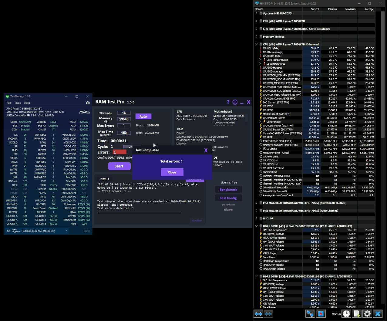
Task: Click the Threads input field
Action: click(x=124, y=113)
